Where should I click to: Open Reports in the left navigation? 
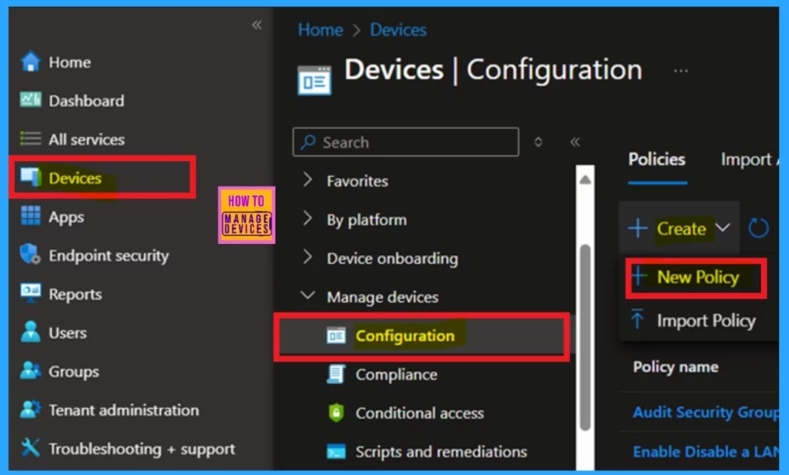(76, 295)
